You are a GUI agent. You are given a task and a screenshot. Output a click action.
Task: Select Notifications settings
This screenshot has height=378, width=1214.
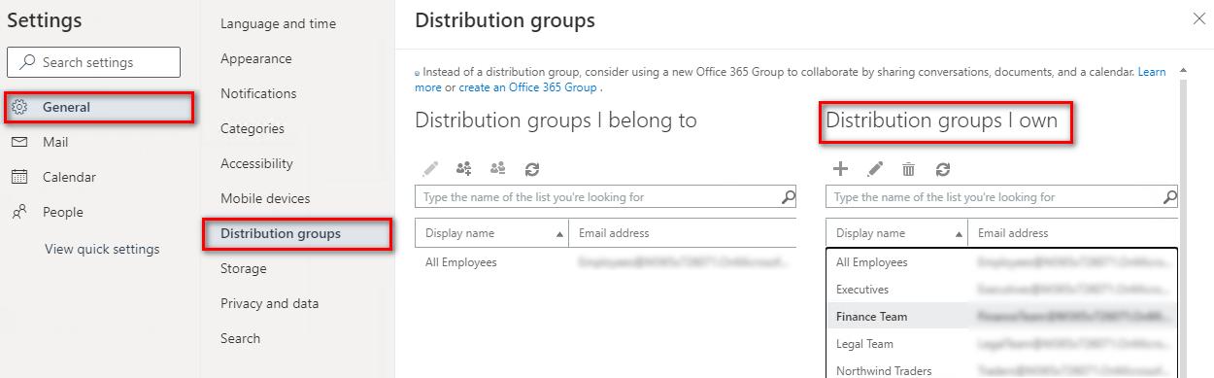(x=258, y=93)
